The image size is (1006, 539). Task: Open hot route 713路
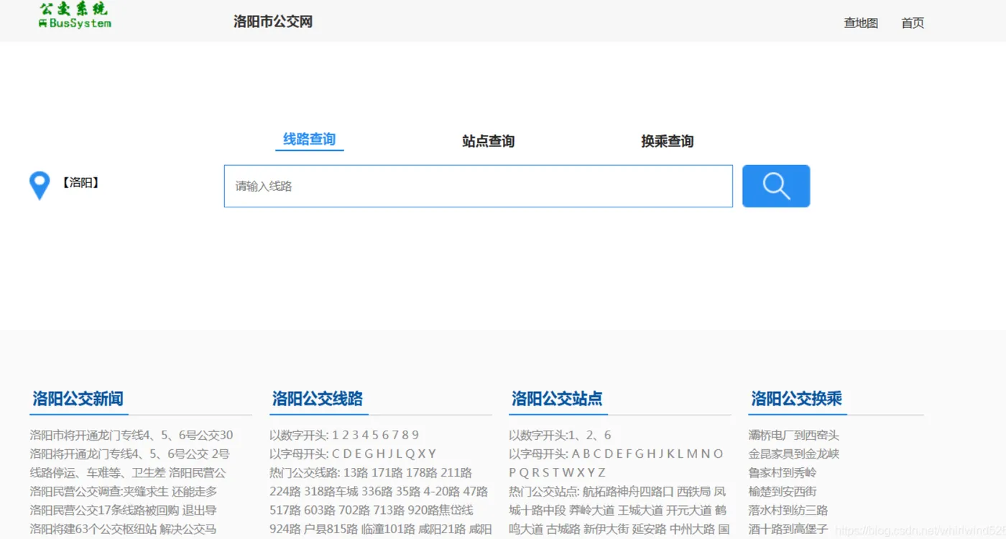point(389,510)
